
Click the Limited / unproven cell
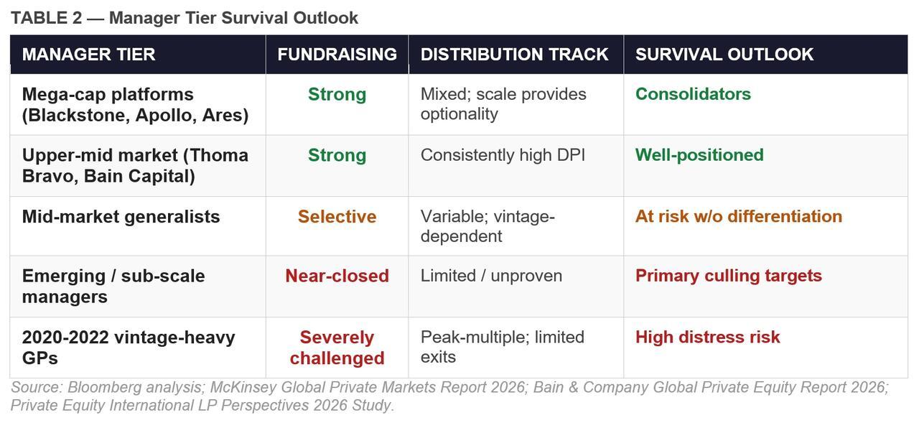coord(491,276)
